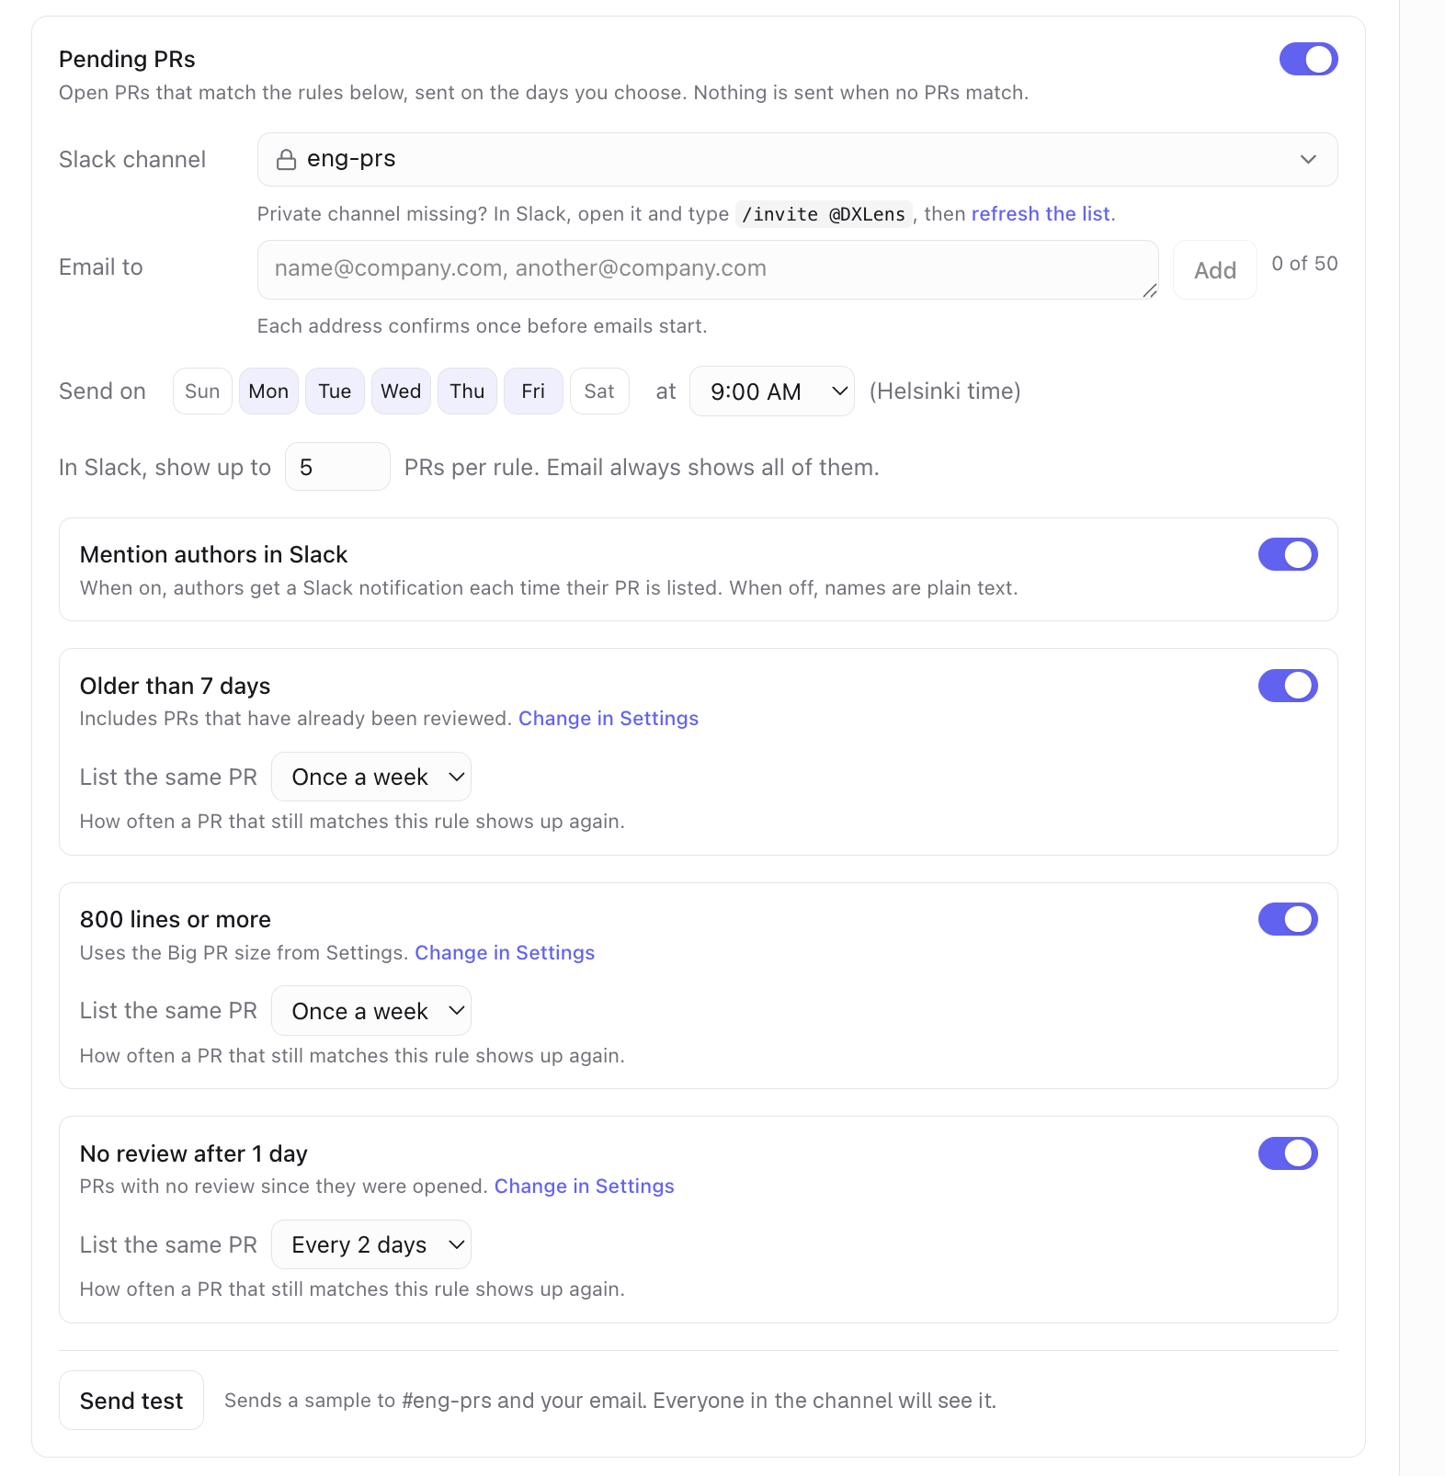The image size is (1445, 1476).
Task: Click the Add email button
Action: [x=1214, y=270]
